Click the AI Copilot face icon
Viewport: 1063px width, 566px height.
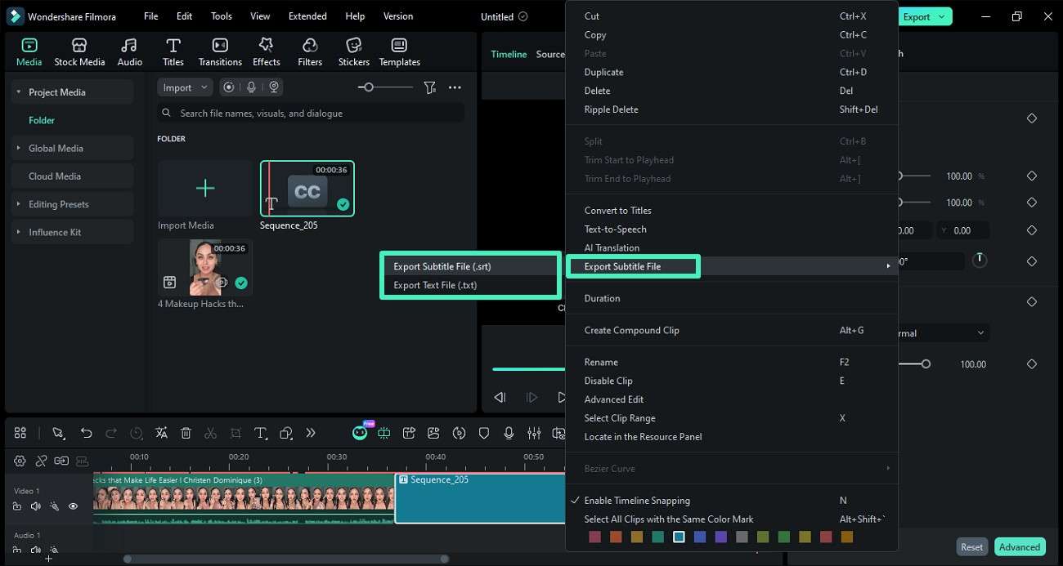click(360, 433)
